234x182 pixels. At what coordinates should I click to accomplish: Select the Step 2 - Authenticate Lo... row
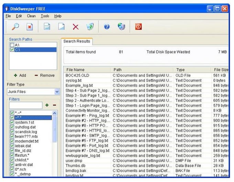click(x=146, y=101)
